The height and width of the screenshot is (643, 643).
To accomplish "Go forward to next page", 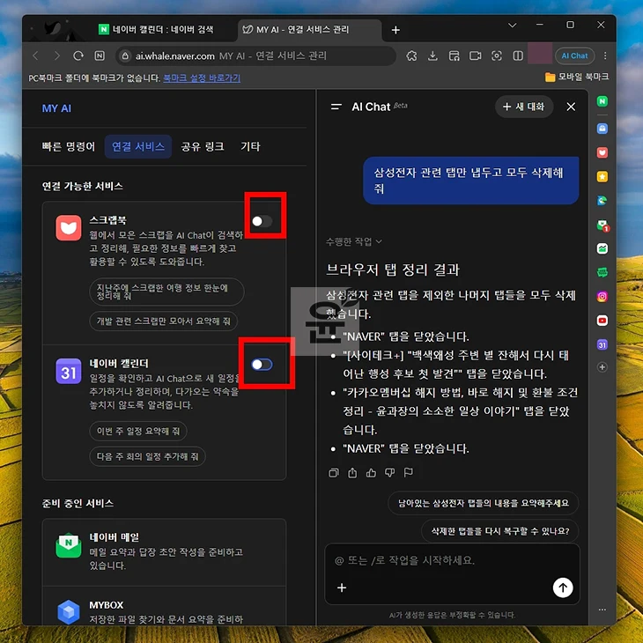I will 57,55.
